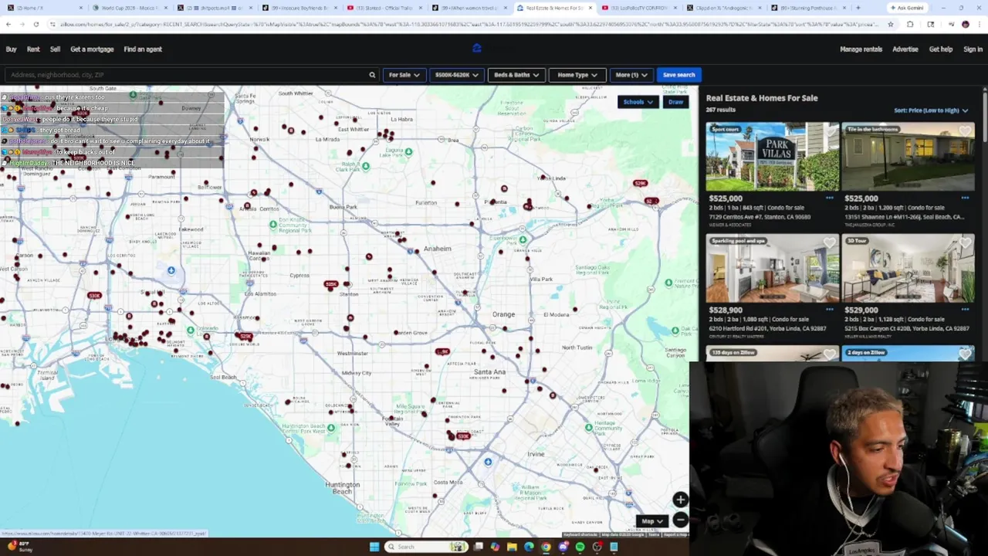
Task: Open the Park Villas listing photo
Action: click(x=772, y=156)
